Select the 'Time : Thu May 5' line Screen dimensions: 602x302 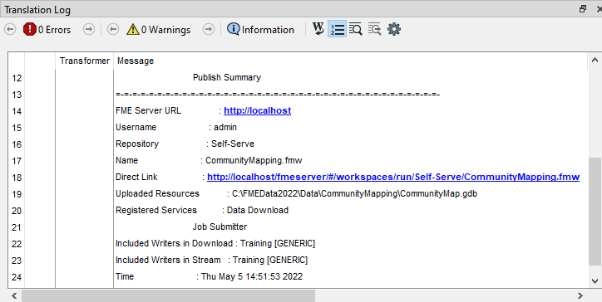tap(210, 277)
